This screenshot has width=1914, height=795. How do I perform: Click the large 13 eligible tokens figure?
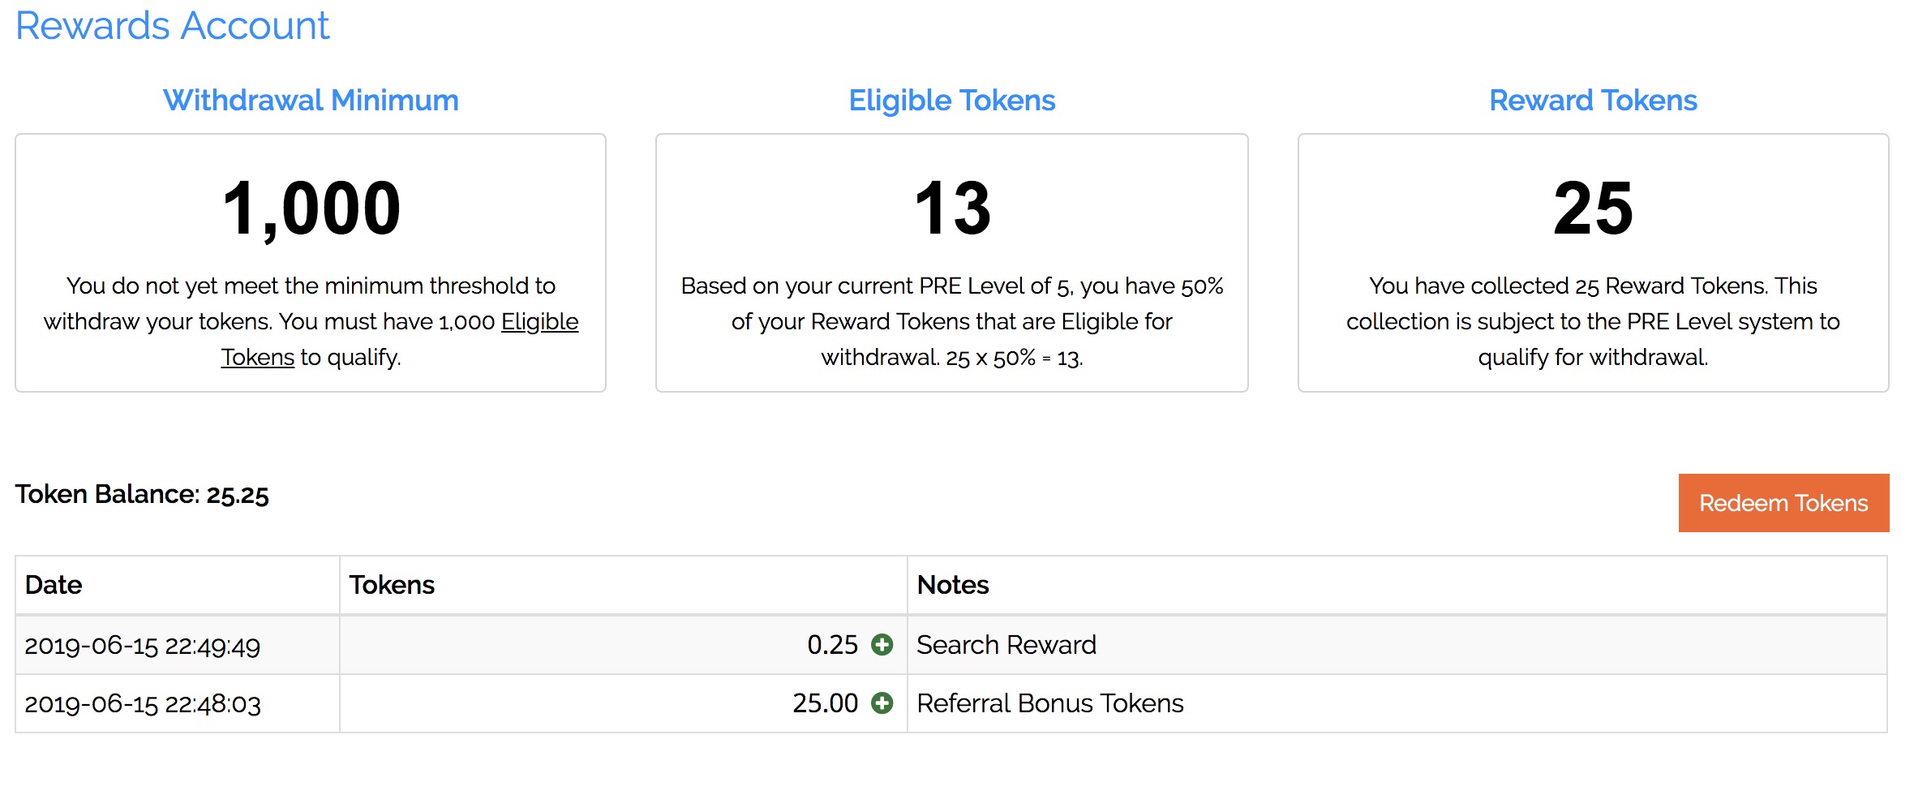click(x=952, y=208)
